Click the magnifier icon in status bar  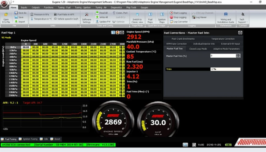point(185,145)
